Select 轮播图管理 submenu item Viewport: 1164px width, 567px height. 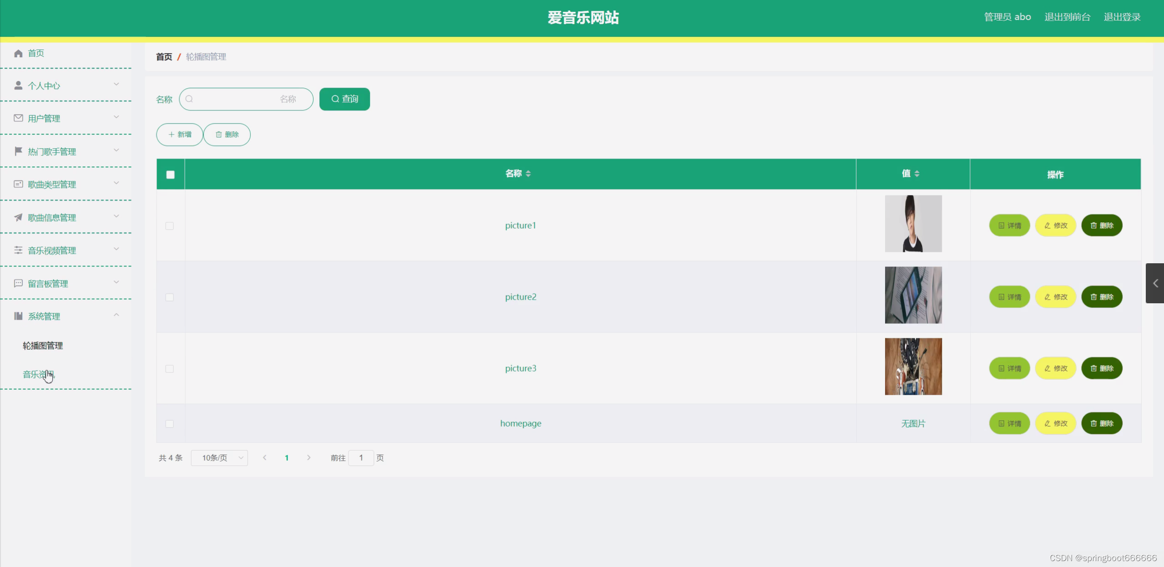(x=43, y=346)
